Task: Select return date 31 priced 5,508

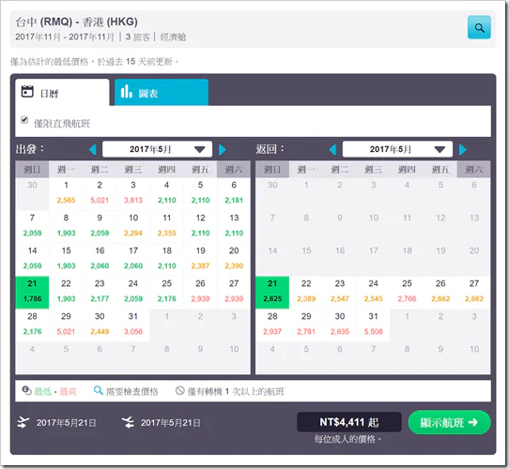Action: click(x=374, y=324)
